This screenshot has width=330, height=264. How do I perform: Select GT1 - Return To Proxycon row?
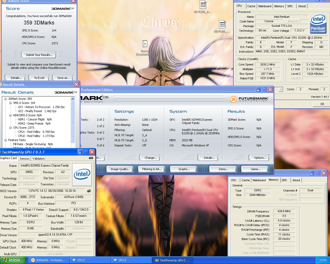[41, 107]
